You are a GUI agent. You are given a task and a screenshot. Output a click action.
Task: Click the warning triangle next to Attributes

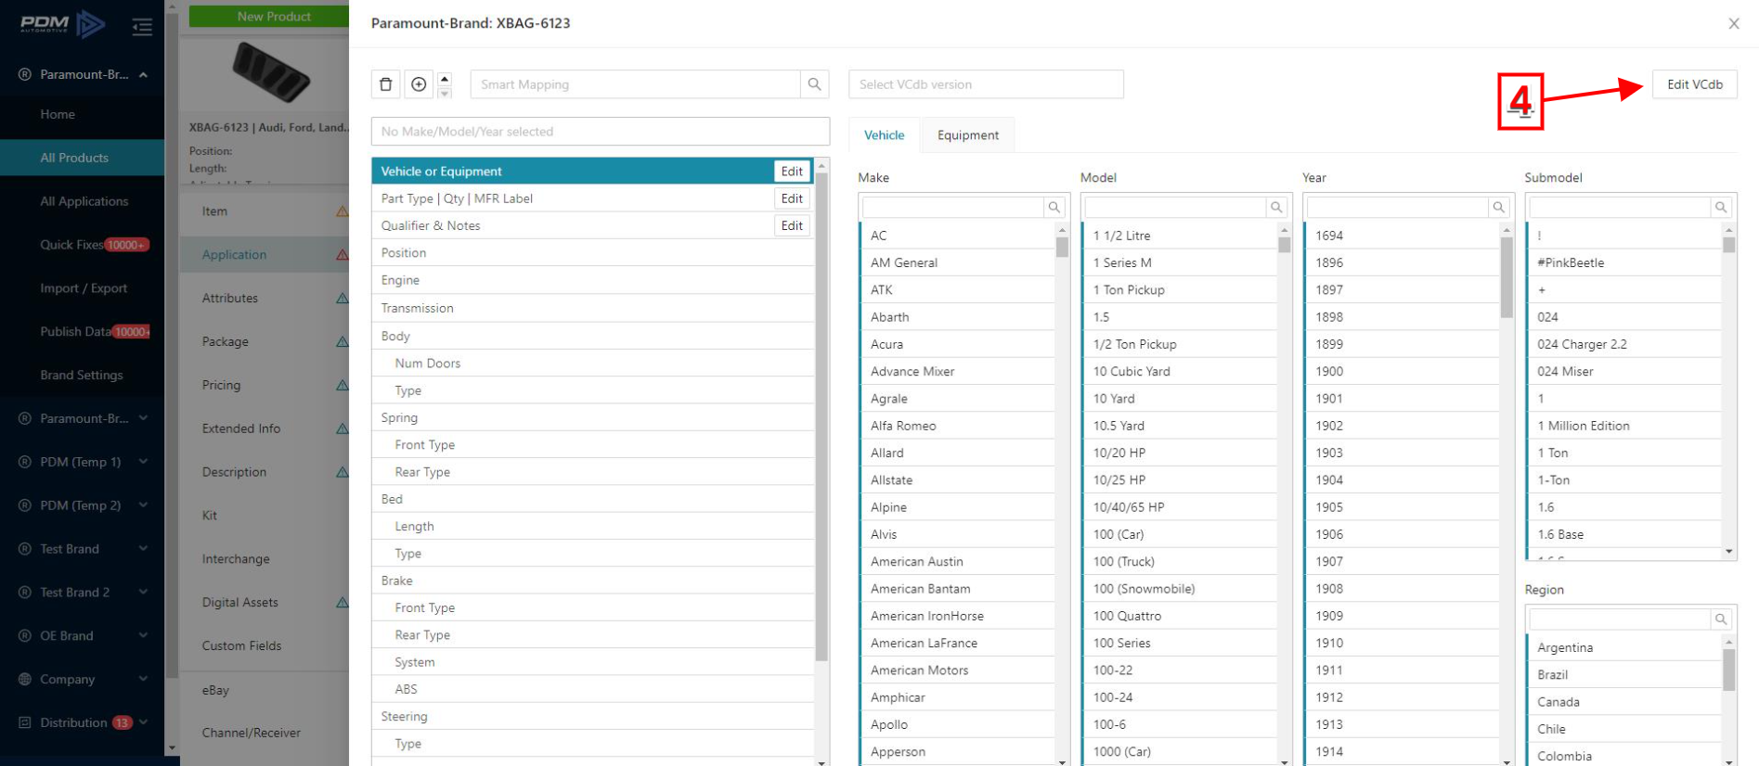342,298
